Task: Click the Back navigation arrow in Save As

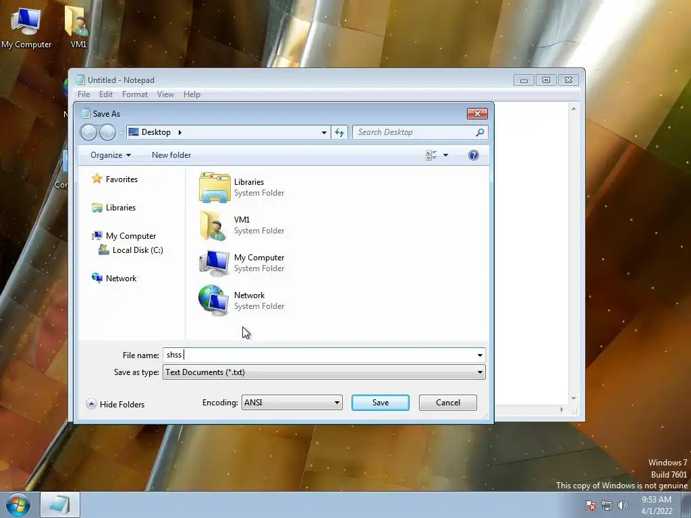Action: point(88,132)
